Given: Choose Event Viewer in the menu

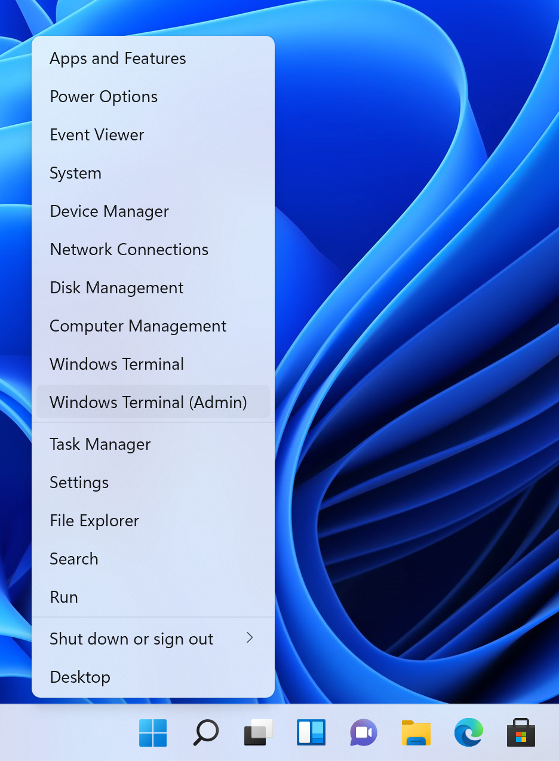Looking at the screenshot, I should [97, 135].
